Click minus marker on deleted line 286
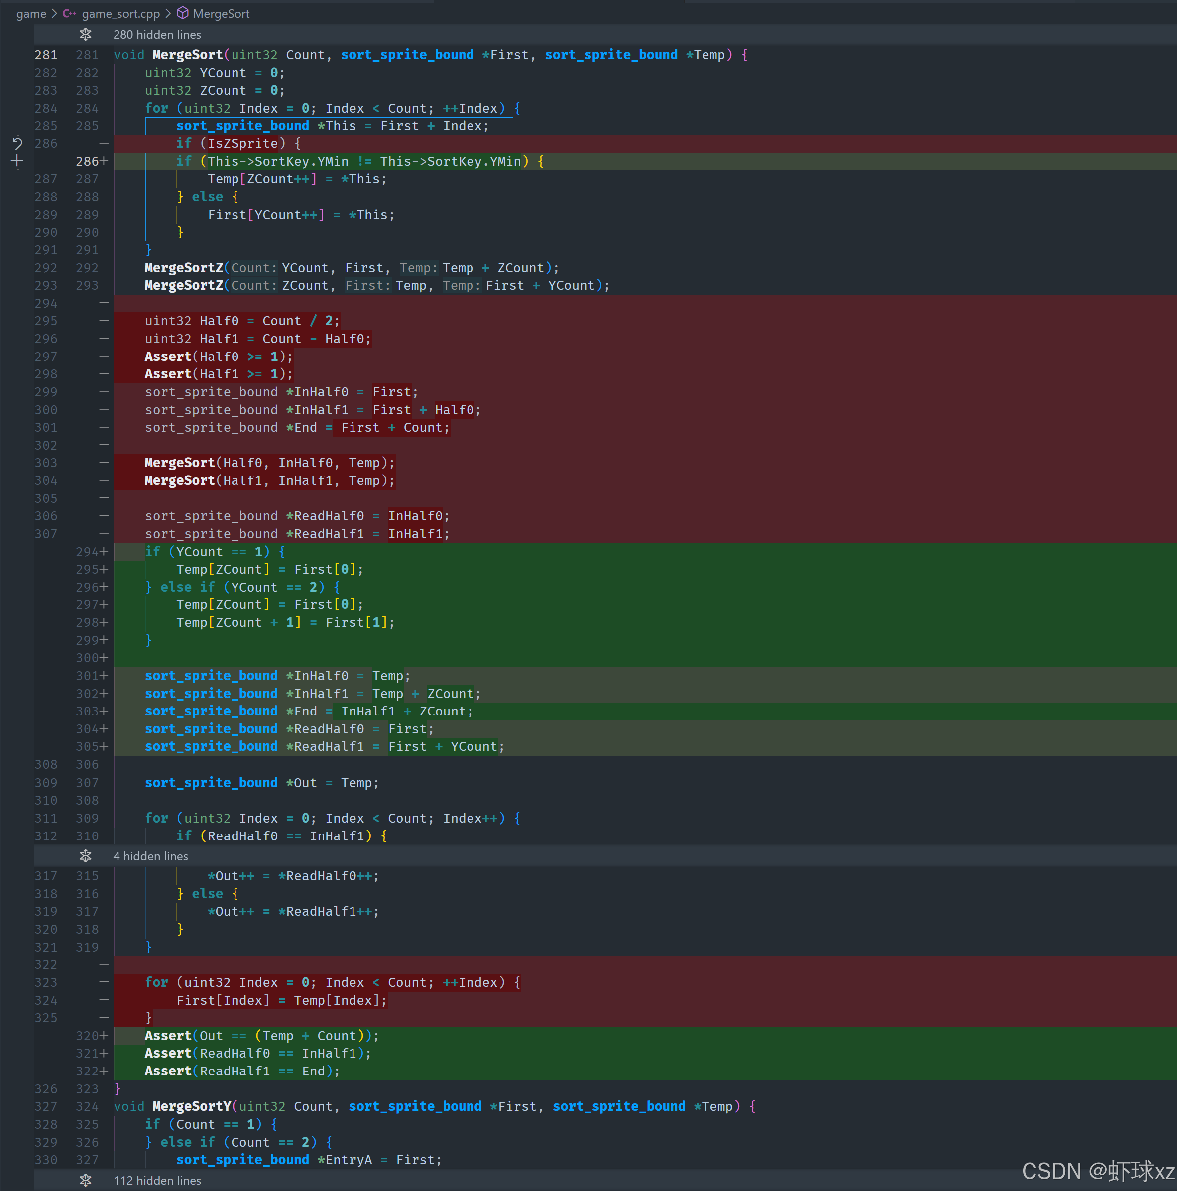 pos(104,143)
